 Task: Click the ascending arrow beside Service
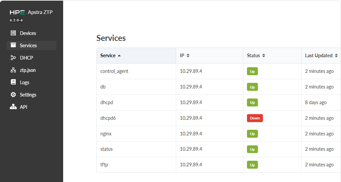[x=119, y=56]
